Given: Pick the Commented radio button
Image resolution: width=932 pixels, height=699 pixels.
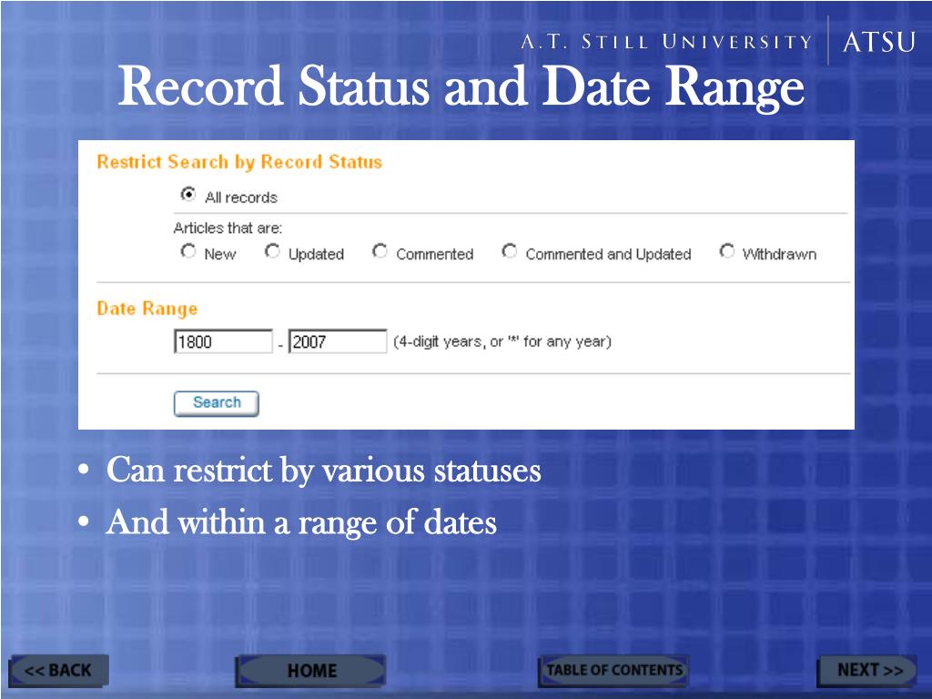Looking at the screenshot, I should 380,251.
